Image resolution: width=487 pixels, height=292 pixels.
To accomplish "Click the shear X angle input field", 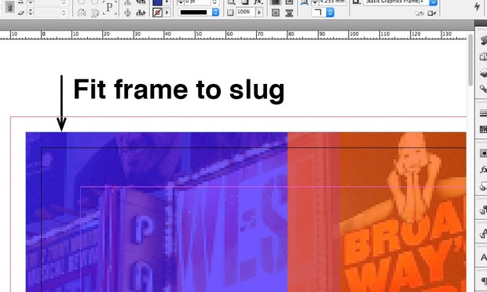I will point(46,13).
